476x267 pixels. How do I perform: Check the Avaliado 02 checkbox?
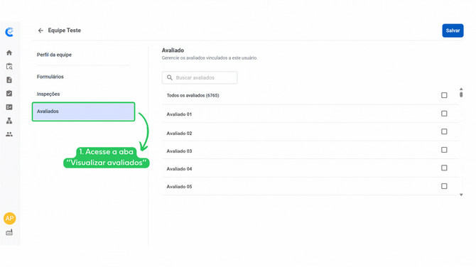444,131
